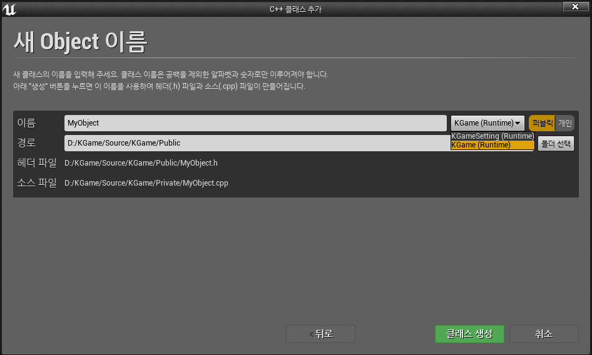The image size is (592, 355).
Task: Click the C++ 클래스 추가 title bar text
Action: pos(295,9)
